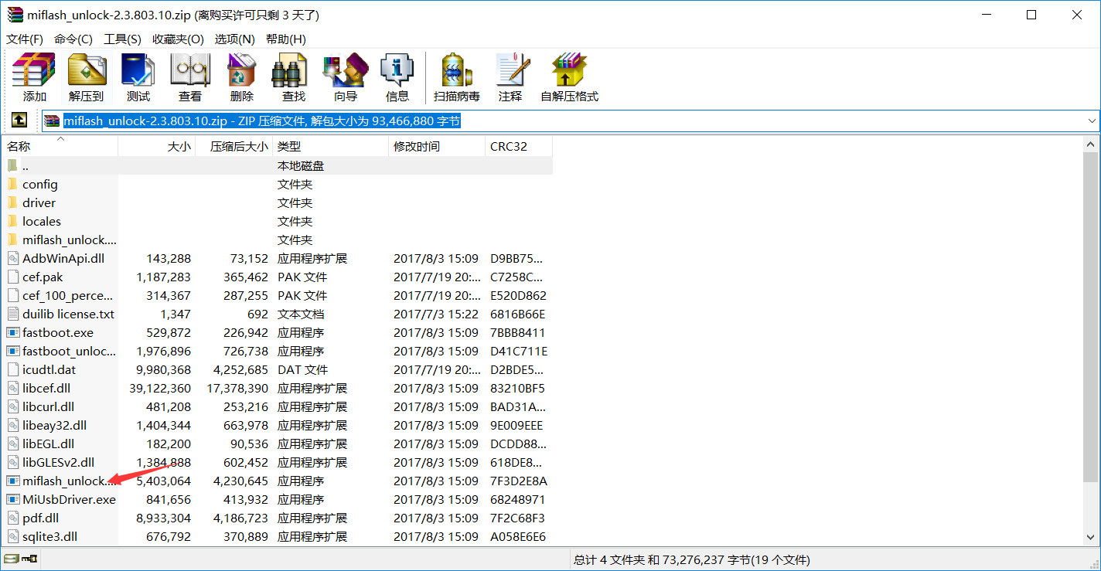Expand the archive path dropdown arrow
The height and width of the screenshot is (571, 1101).
pyautogui.click(x=1092, y=121)
